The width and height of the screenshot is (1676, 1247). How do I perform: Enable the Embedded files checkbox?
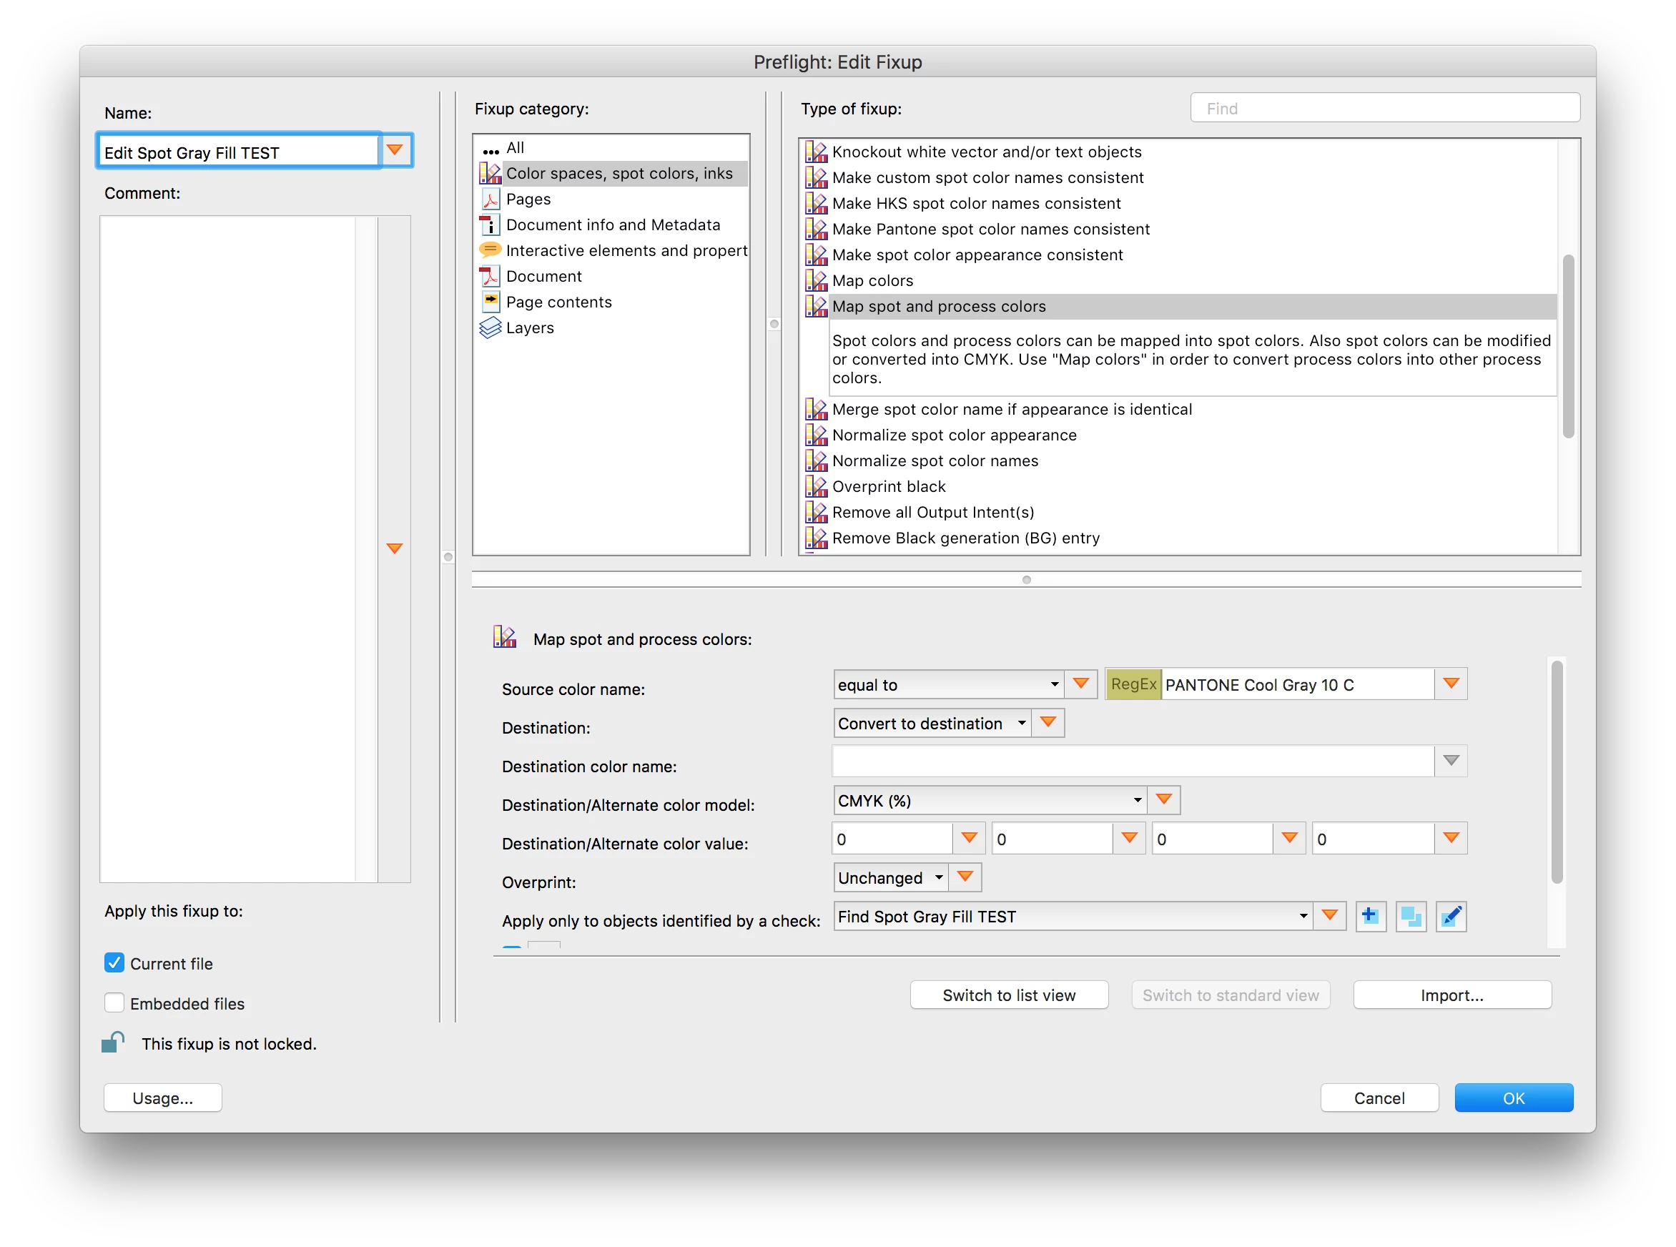pyautogui.click(x=114, y=1002)
